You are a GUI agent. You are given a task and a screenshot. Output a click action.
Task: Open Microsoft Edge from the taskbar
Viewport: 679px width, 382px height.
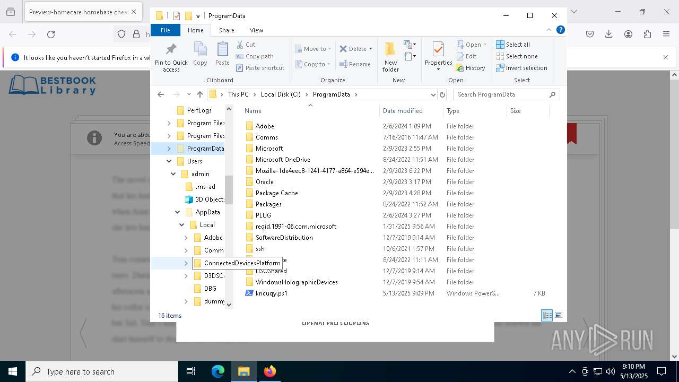[x=218, y=371]
